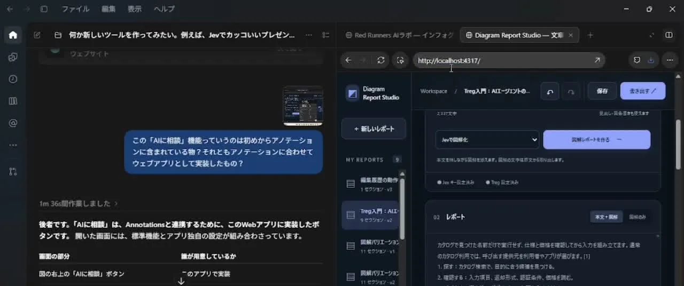
Task: Click the app title bar back arrow
Action: point(10,9)
